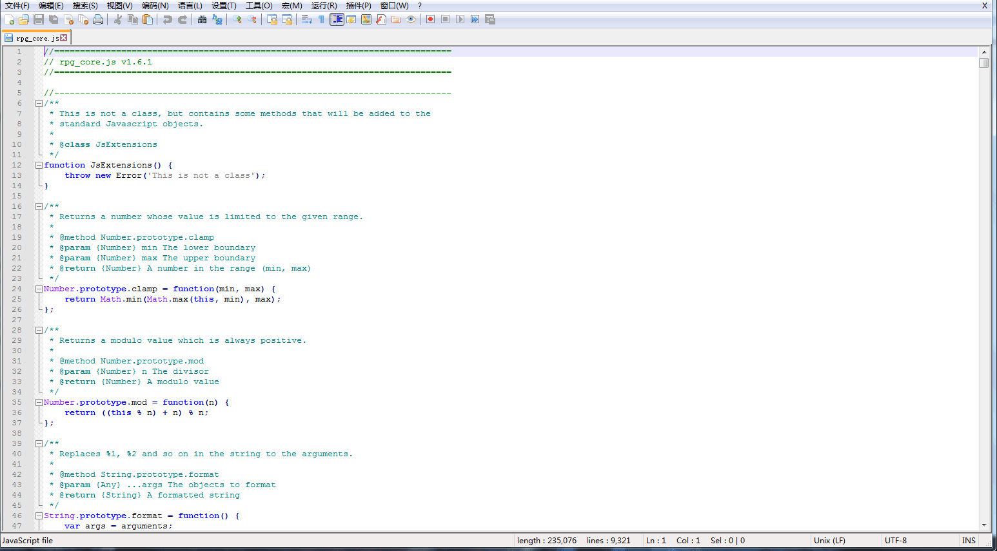
Task: Open Find with binoculars icon
Action: (202, 19)
